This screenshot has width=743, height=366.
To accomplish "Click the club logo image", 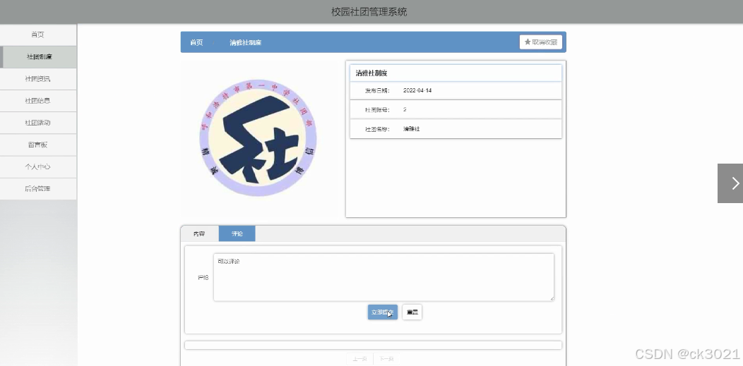I will tap(258, 138).
